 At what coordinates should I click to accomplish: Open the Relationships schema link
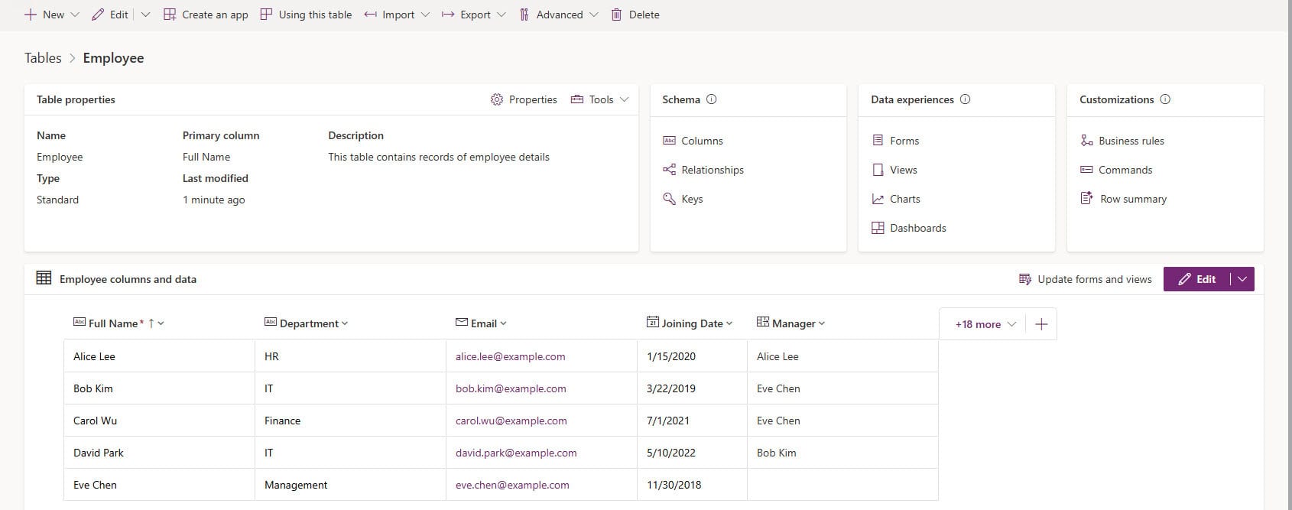[712, 170]
